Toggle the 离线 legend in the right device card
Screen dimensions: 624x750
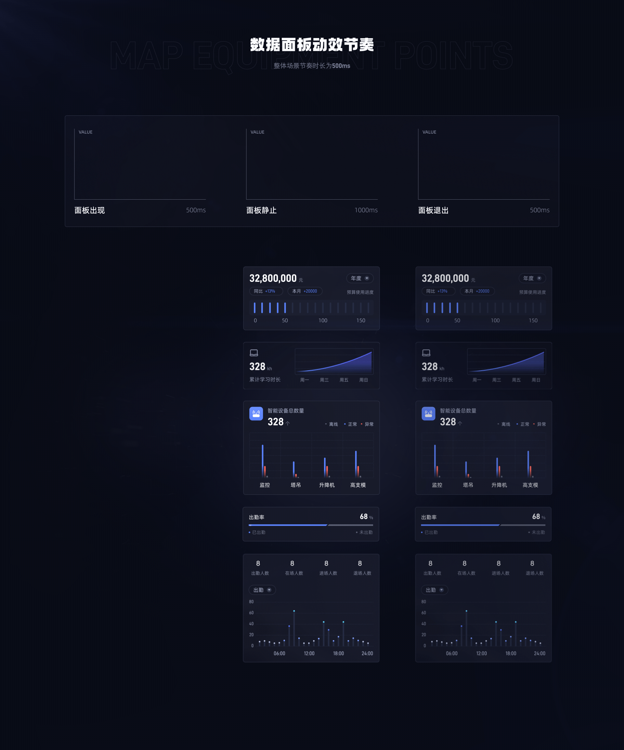[x=504, y=424]
